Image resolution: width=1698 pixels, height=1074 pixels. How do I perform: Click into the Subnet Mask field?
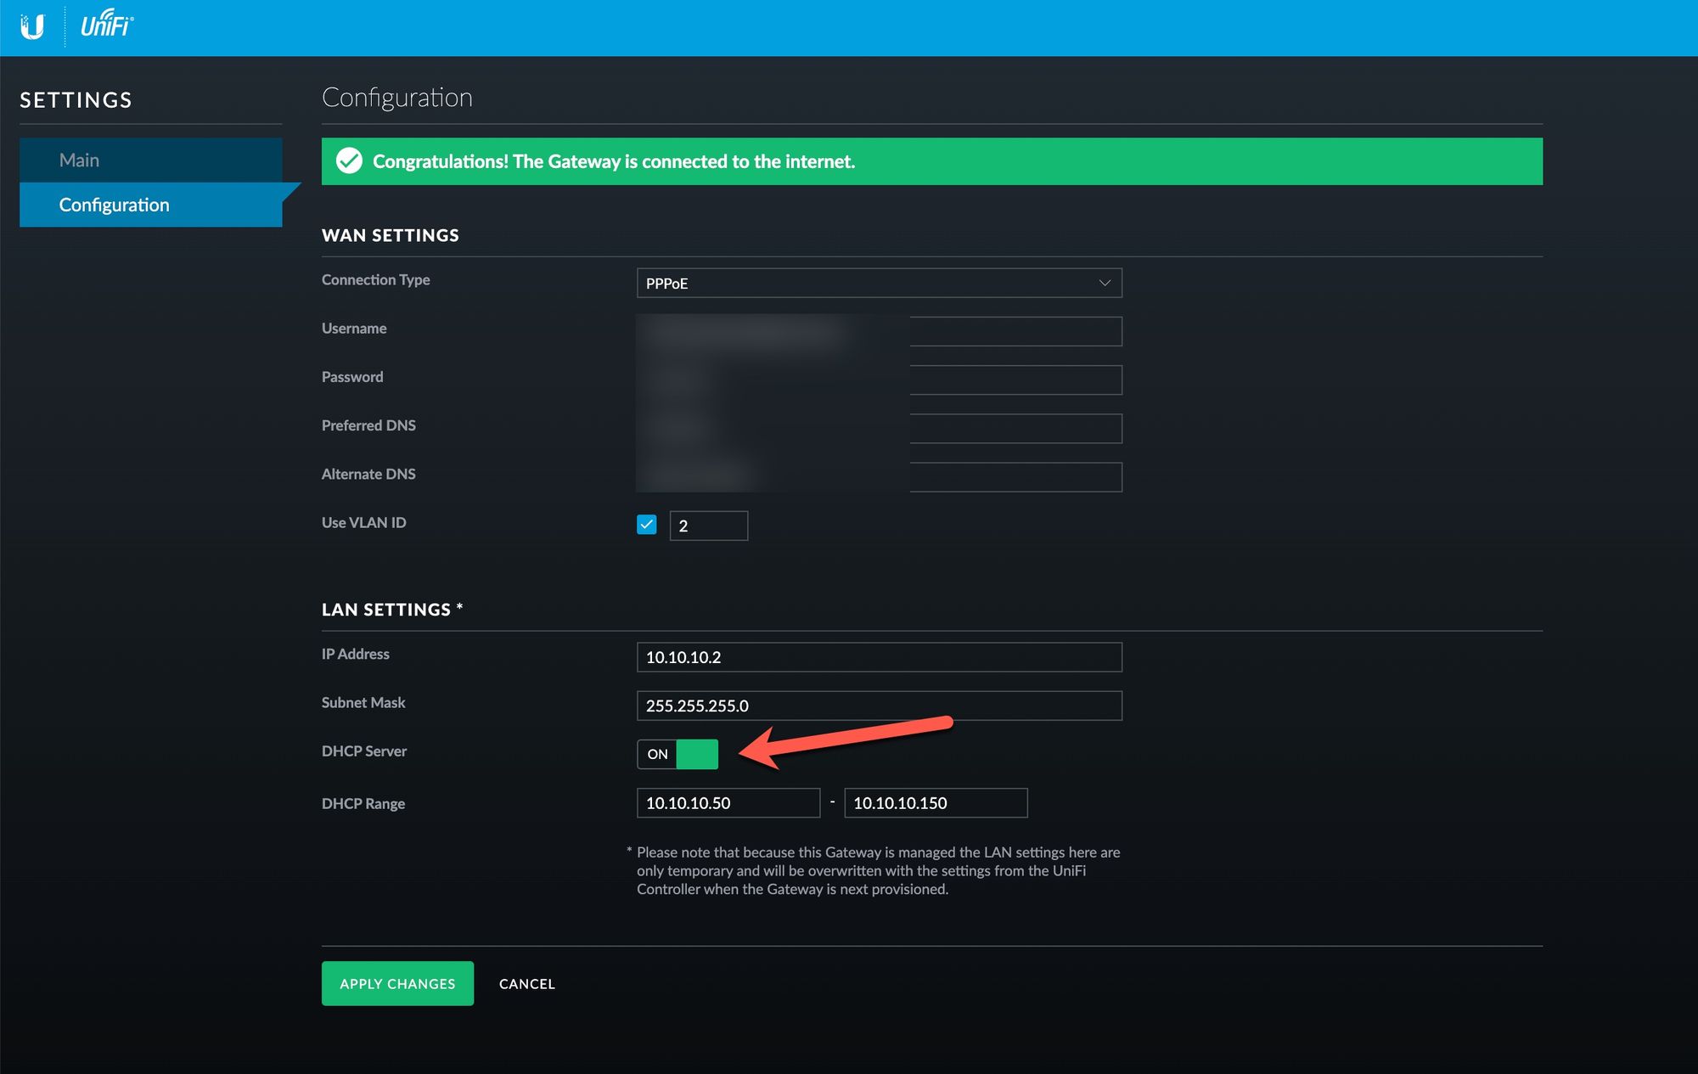coord(878,706)
